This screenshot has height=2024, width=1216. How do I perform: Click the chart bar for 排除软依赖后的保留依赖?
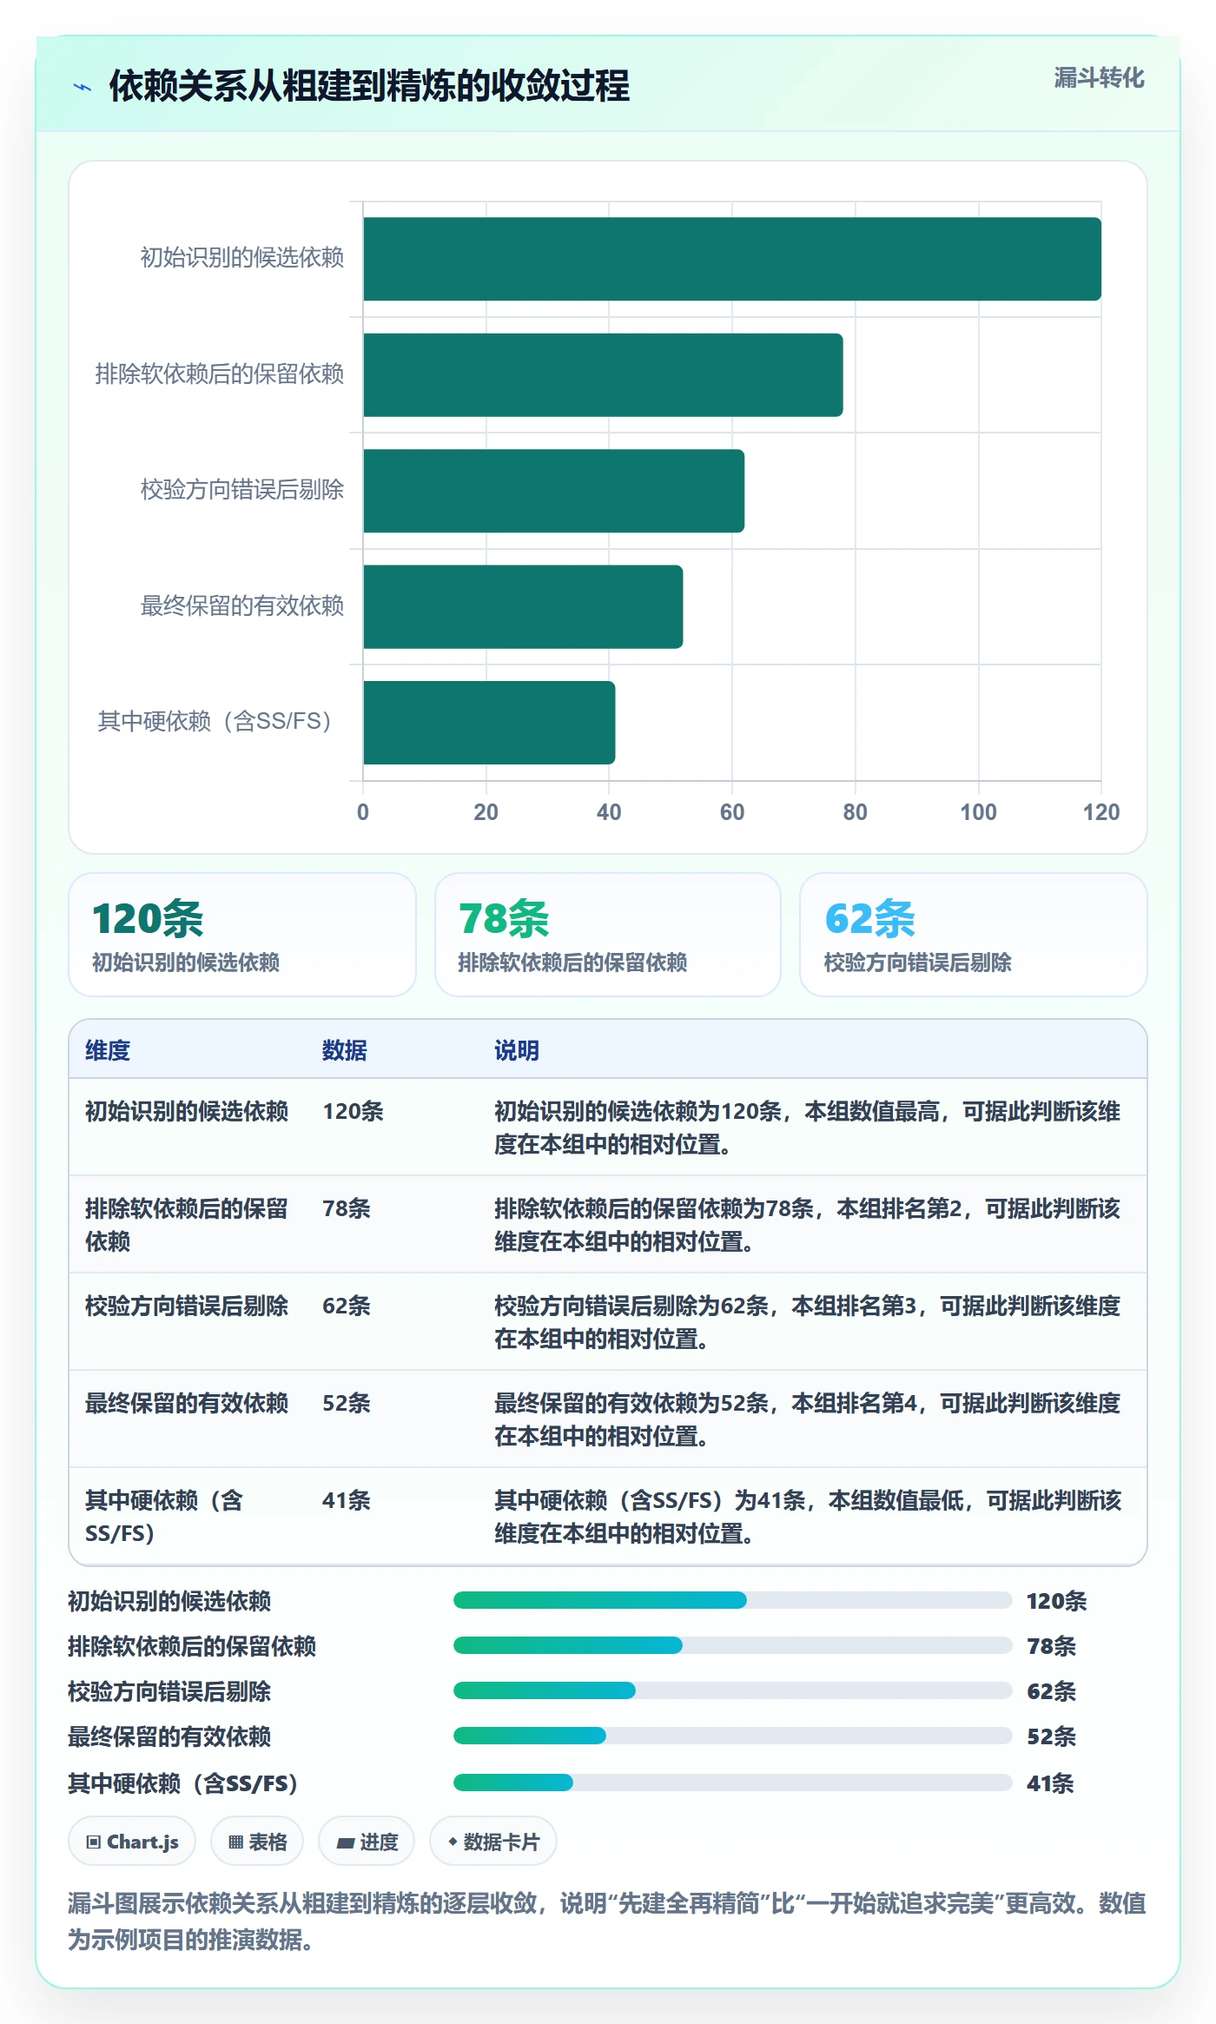[603, 374]
